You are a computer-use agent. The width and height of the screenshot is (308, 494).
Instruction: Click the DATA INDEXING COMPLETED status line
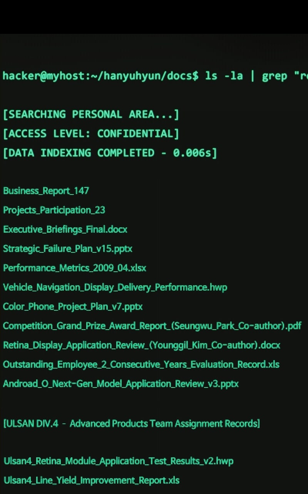point(110,153)
